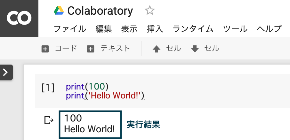Open the ツール menu
The width and height of the screenshot is (290, 140).
pos(235,29)
